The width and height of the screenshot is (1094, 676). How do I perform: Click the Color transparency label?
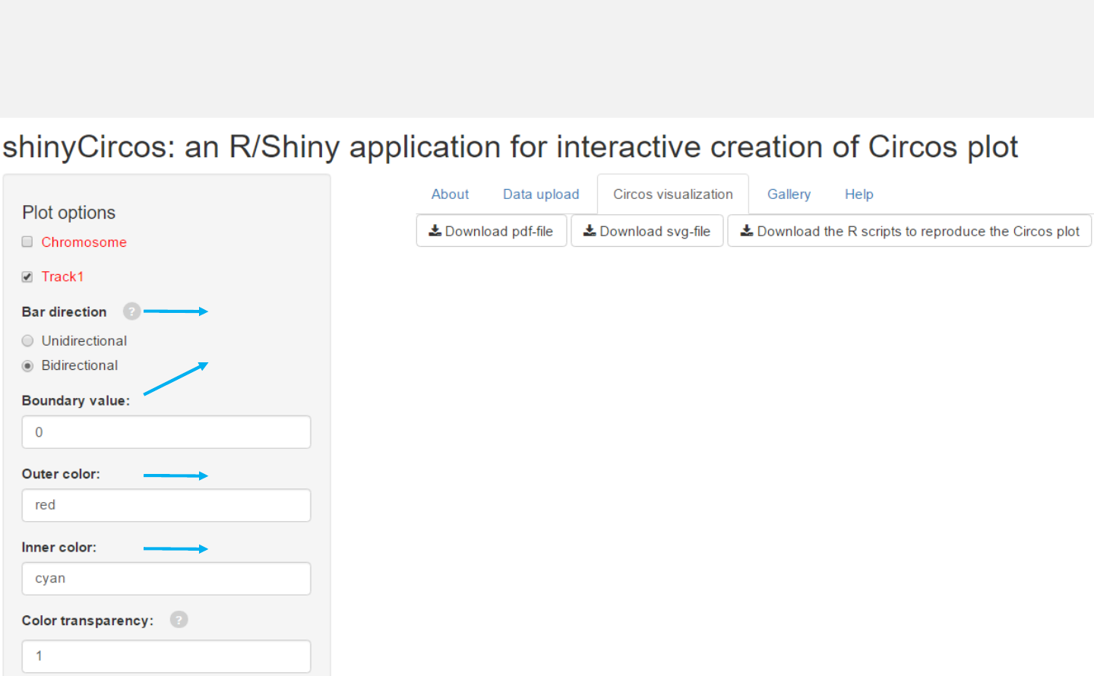click(87, 621)
